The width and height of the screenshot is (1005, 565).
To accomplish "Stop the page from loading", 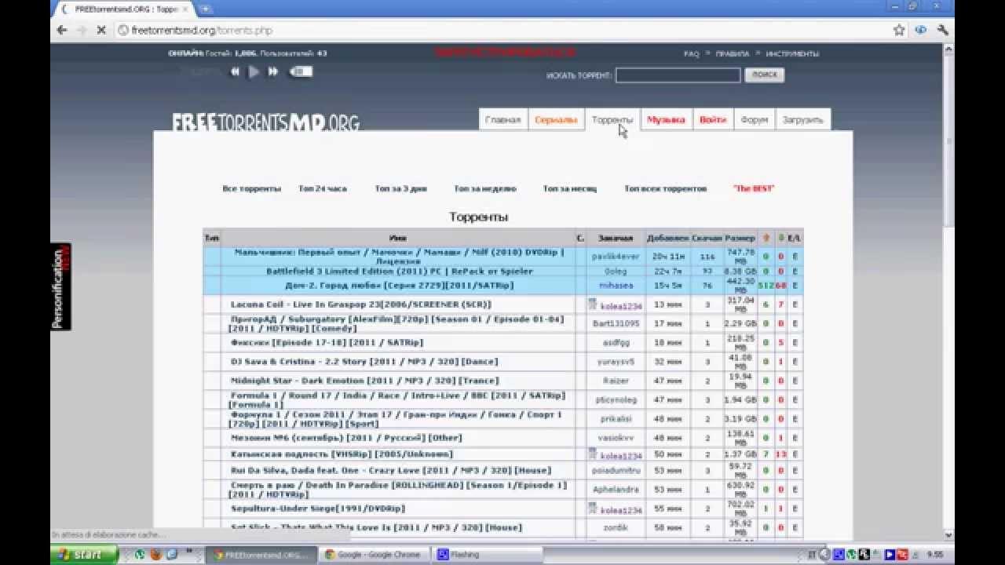I will pyautogui.click(x=102, y=30).
